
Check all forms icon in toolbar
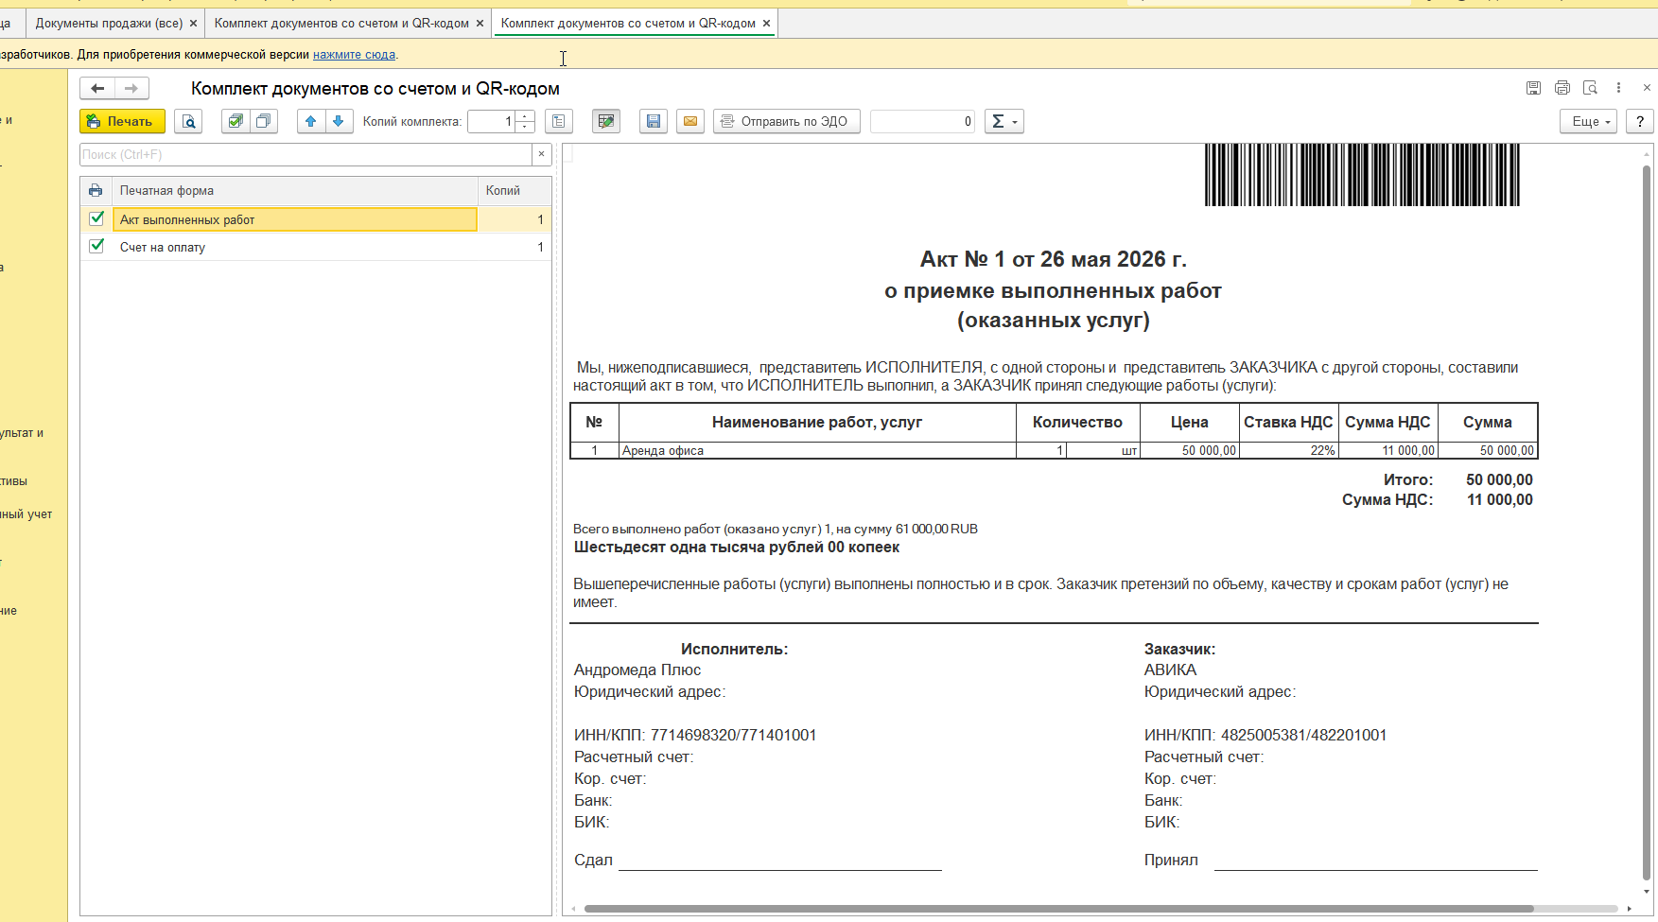(236, 121)
